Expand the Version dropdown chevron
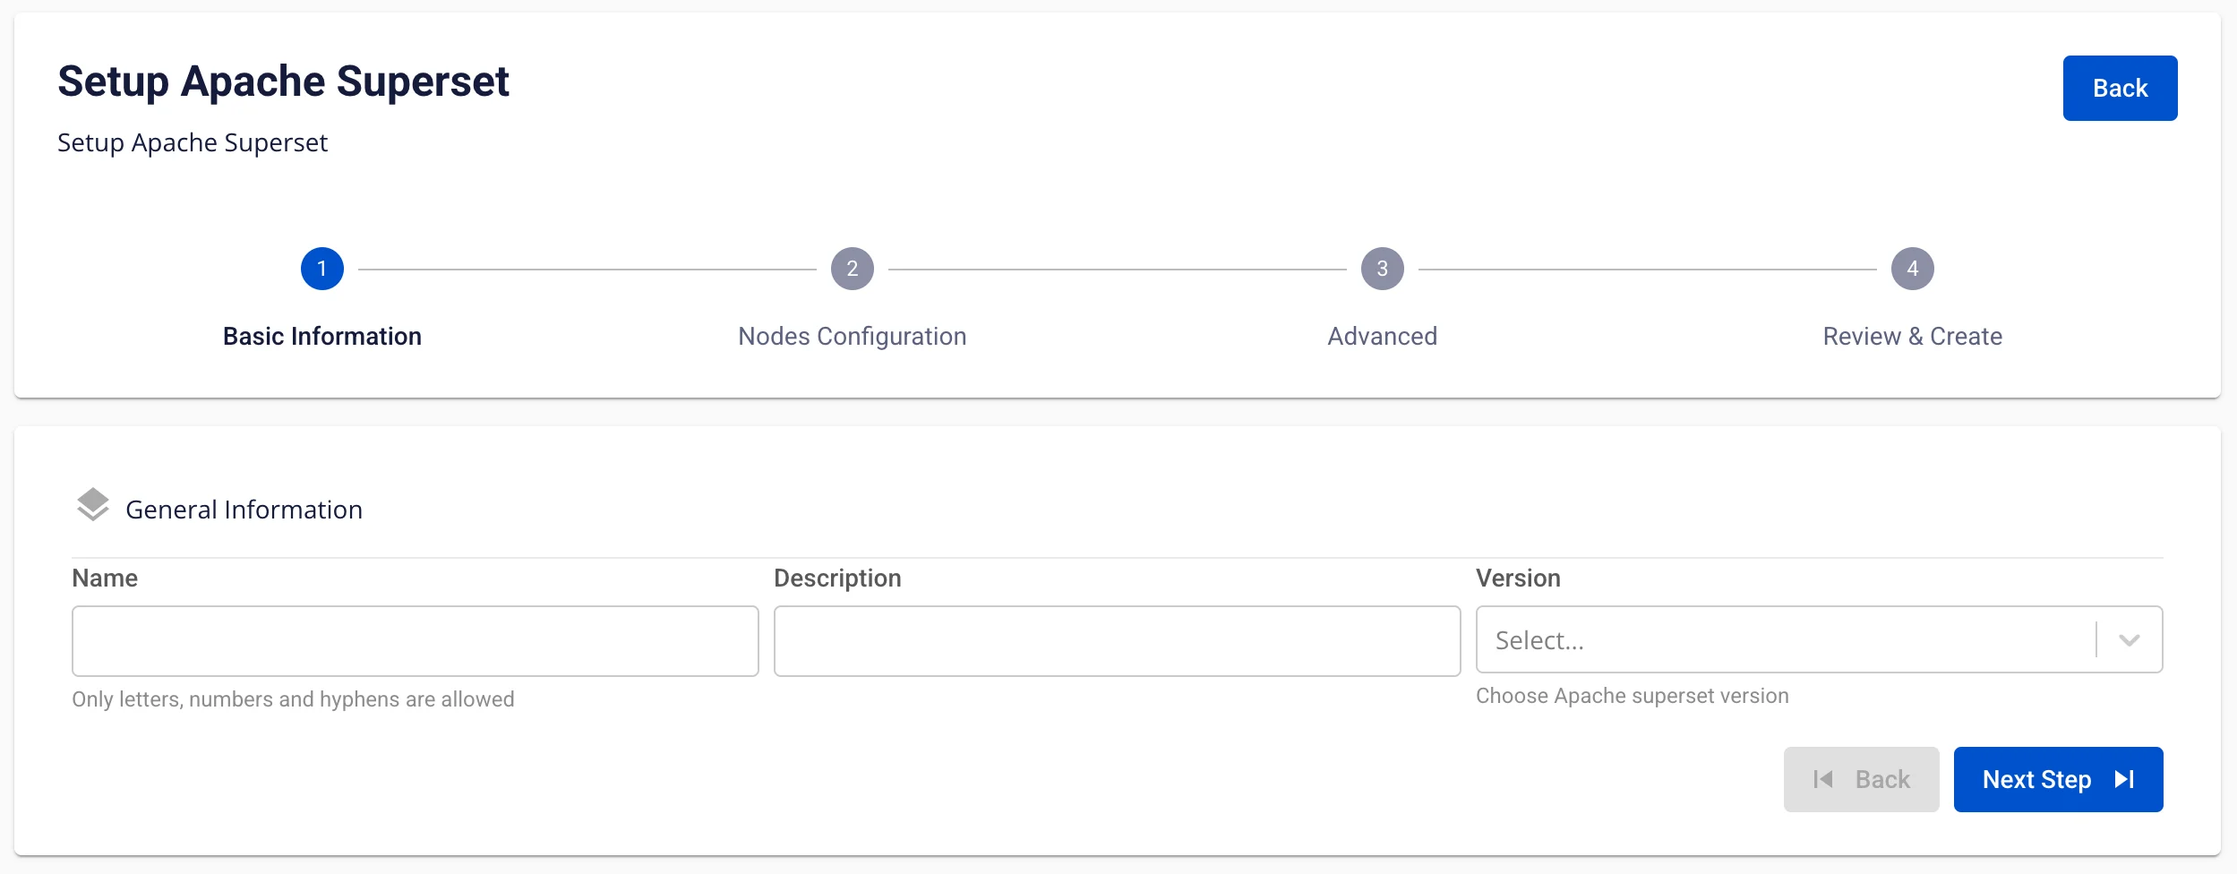2237x874 pixels. pos(2130,640)
